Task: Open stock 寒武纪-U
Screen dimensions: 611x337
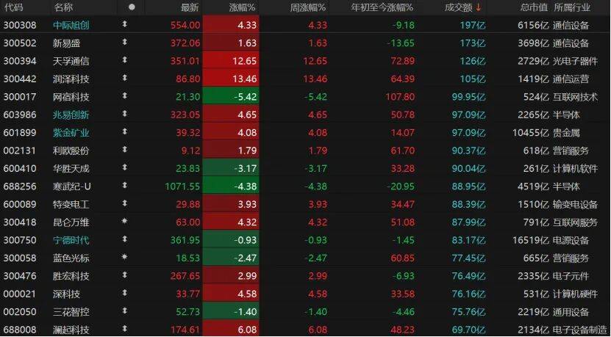Action: 72,186
